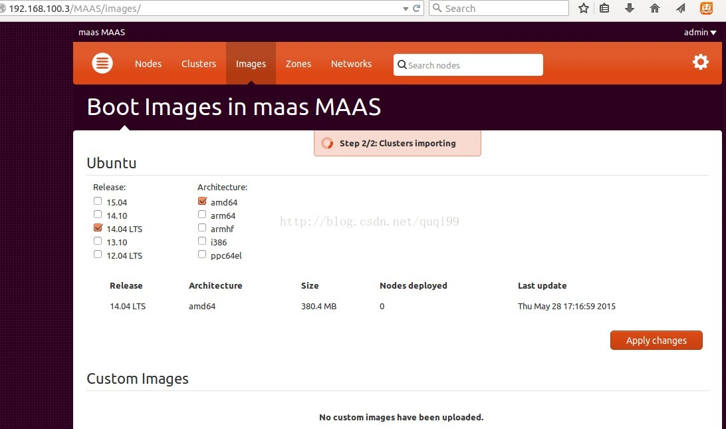This screenshot has width=726, height=429.
Task: Expand URL bar history dropdown arrow
Action: 406,9
